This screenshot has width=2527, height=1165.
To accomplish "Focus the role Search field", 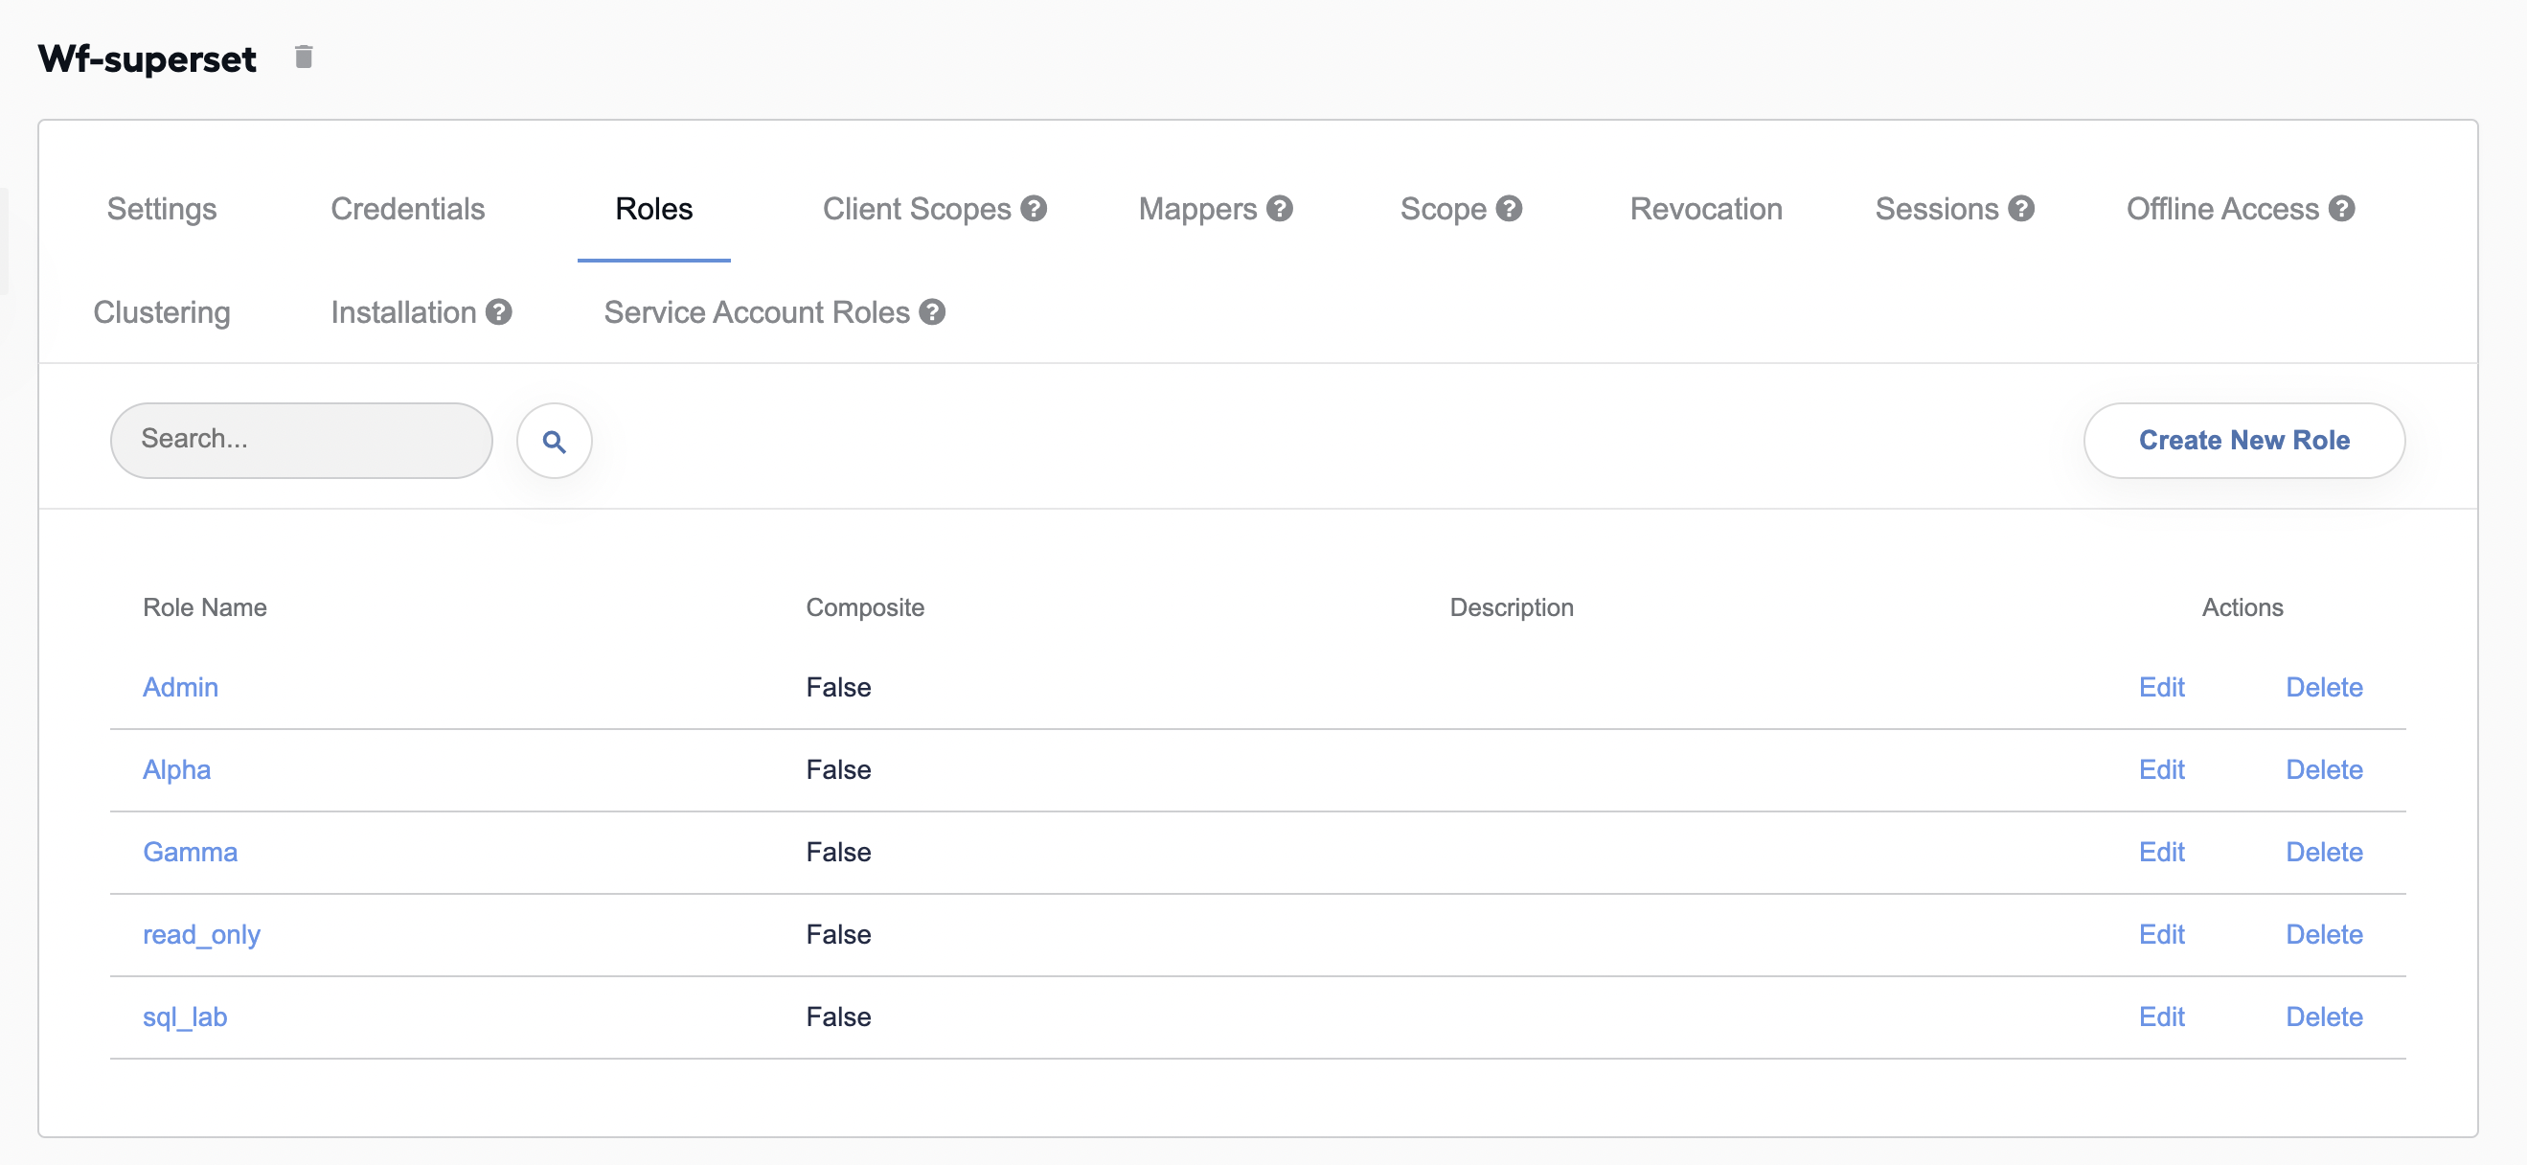I will click(301, 441).
